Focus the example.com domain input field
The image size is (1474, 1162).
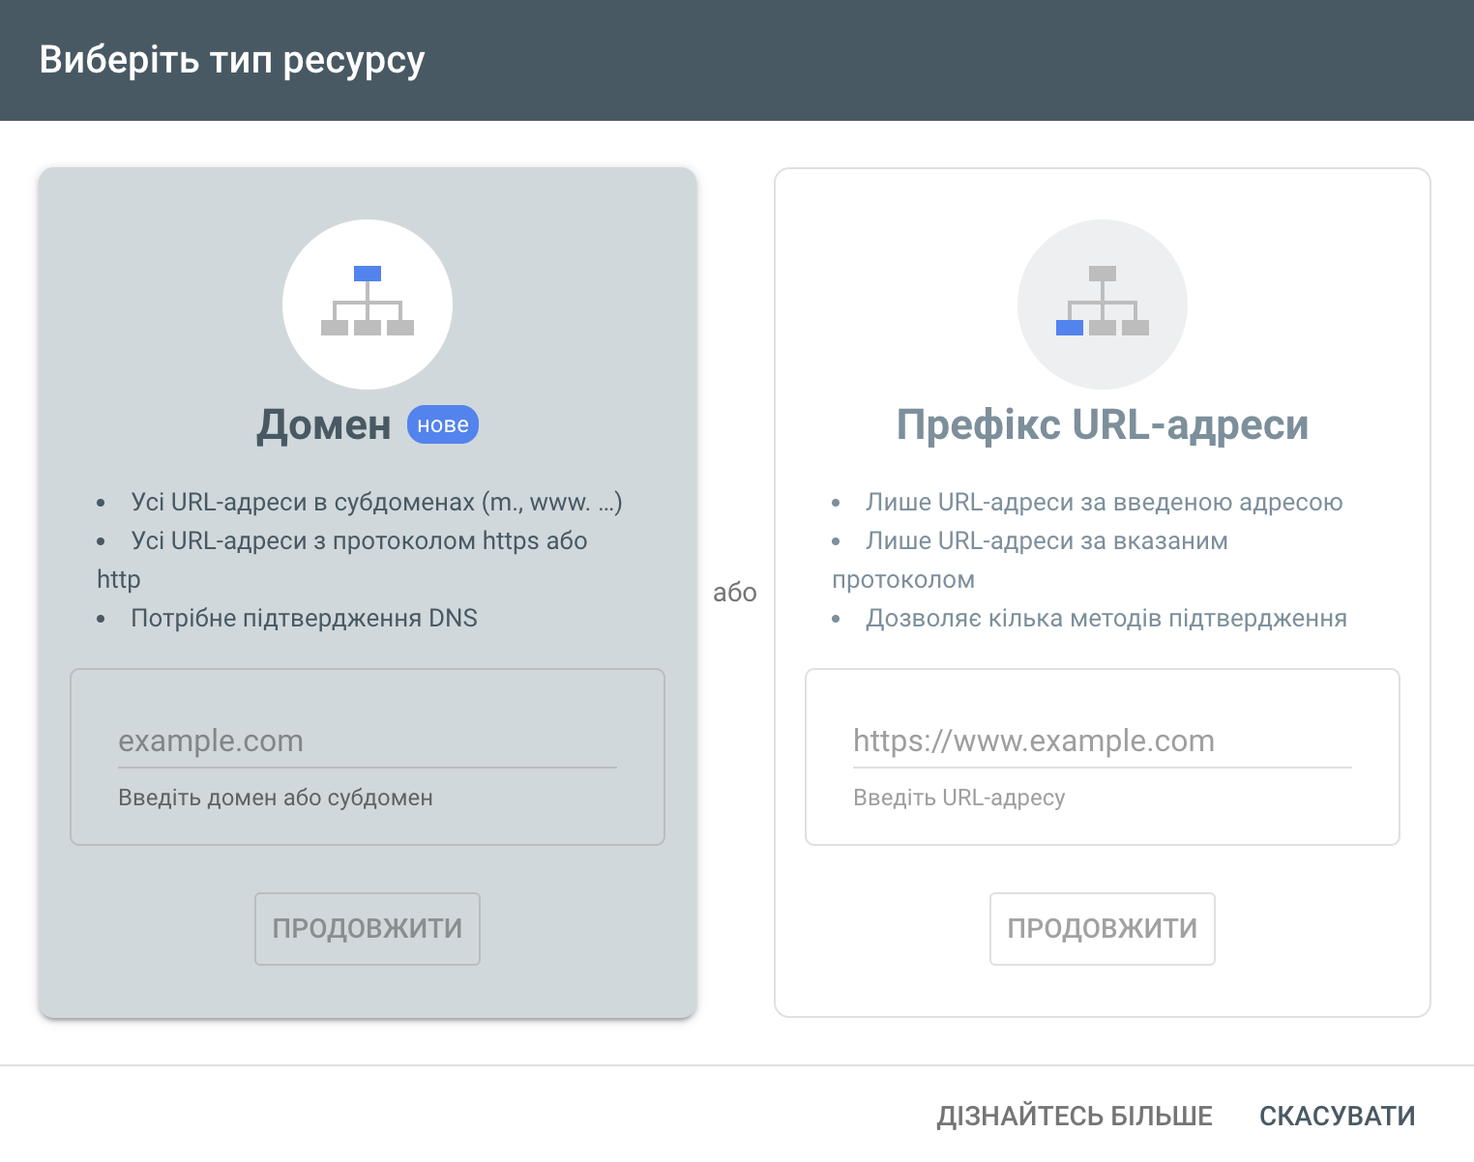(367, 741)
